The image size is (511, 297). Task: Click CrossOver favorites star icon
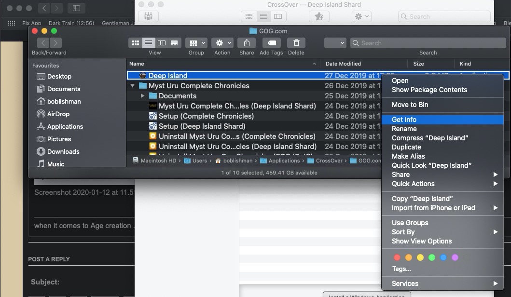click(319, 16)
